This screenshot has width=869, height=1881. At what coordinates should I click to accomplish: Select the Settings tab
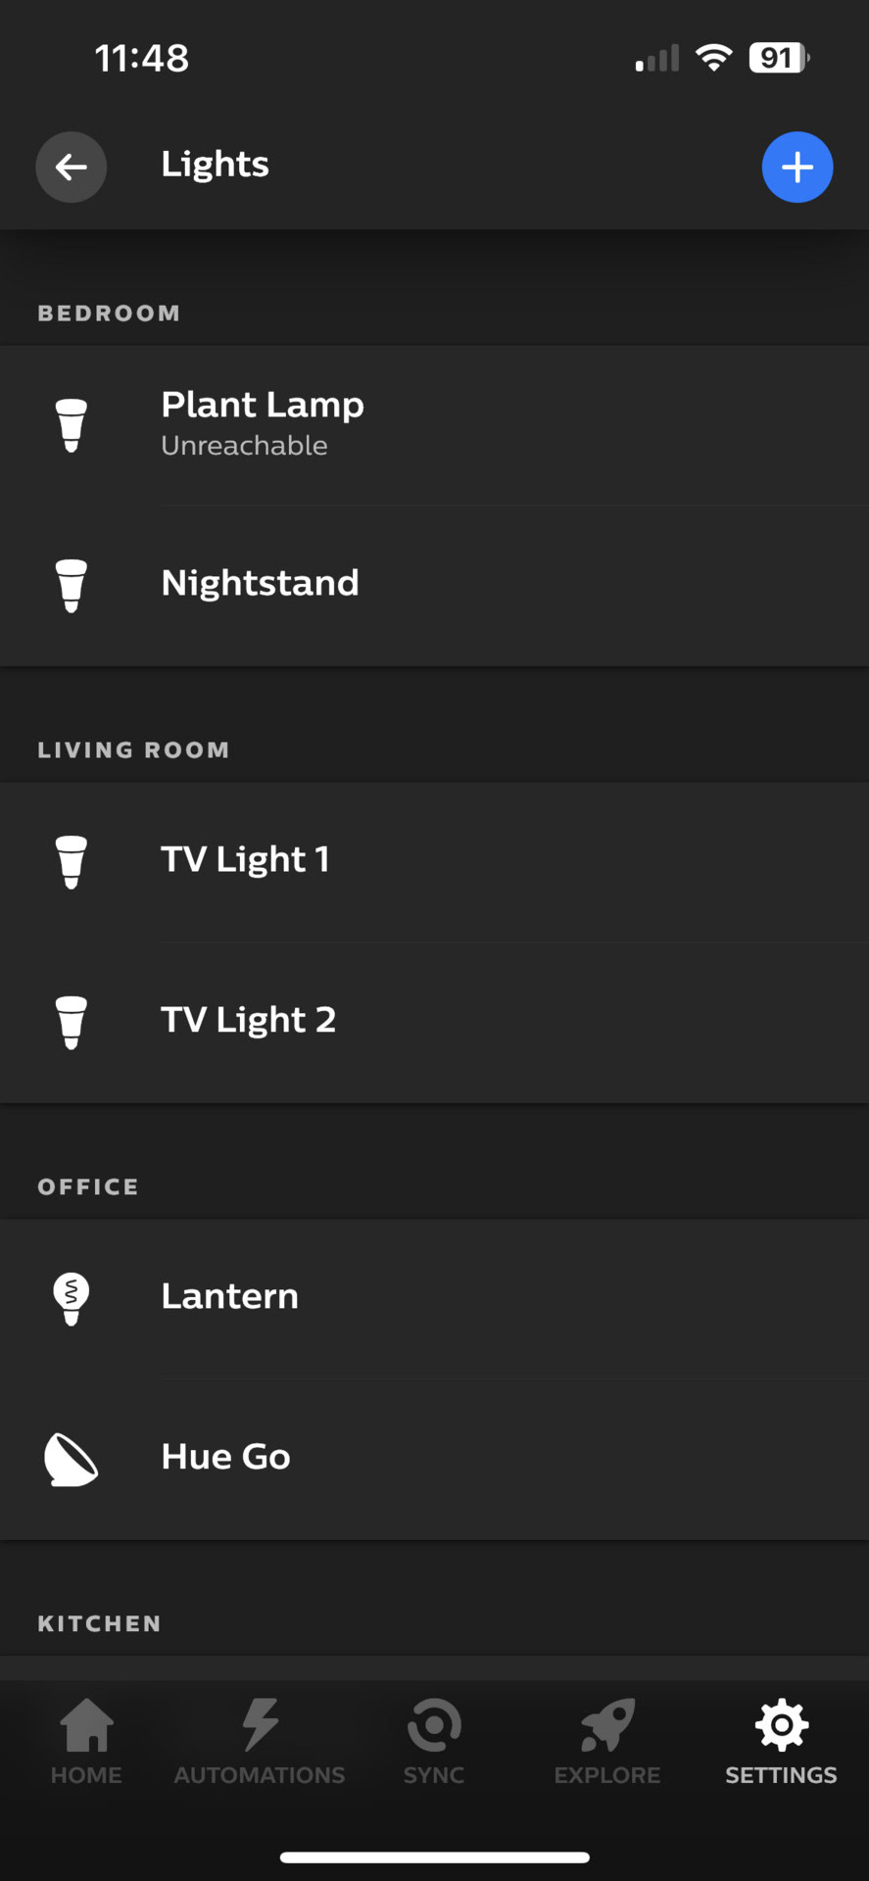pyautogui.click(x=781, y=1742)
